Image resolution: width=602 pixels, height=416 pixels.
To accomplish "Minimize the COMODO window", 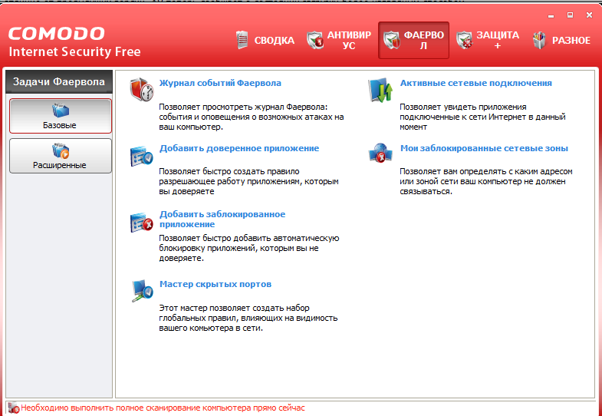I will click(551, 16).
